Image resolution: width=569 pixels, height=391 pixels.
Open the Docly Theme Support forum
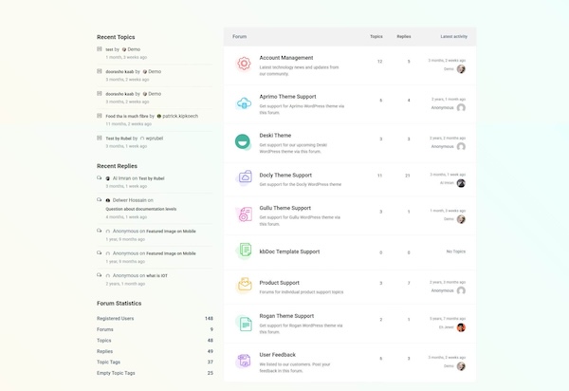tap(285, 175)
